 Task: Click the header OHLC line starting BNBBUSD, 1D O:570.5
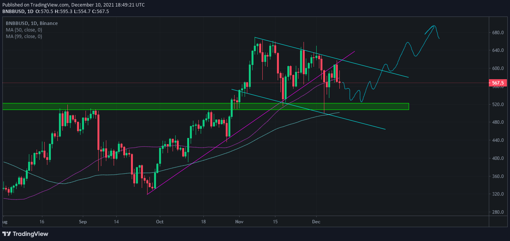(x=56, y=12)
